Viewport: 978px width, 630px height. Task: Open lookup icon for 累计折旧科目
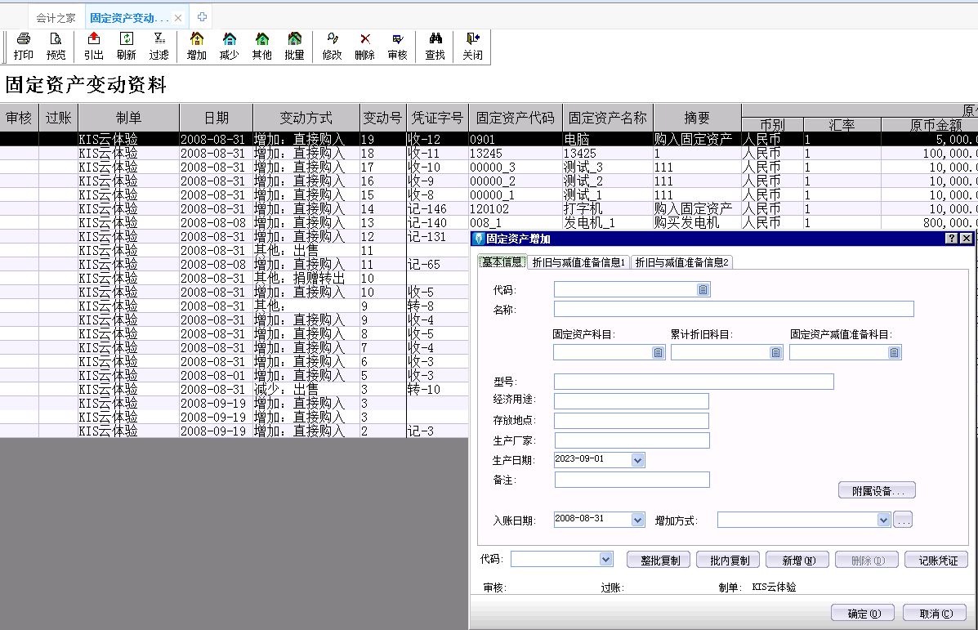point(775,352)
